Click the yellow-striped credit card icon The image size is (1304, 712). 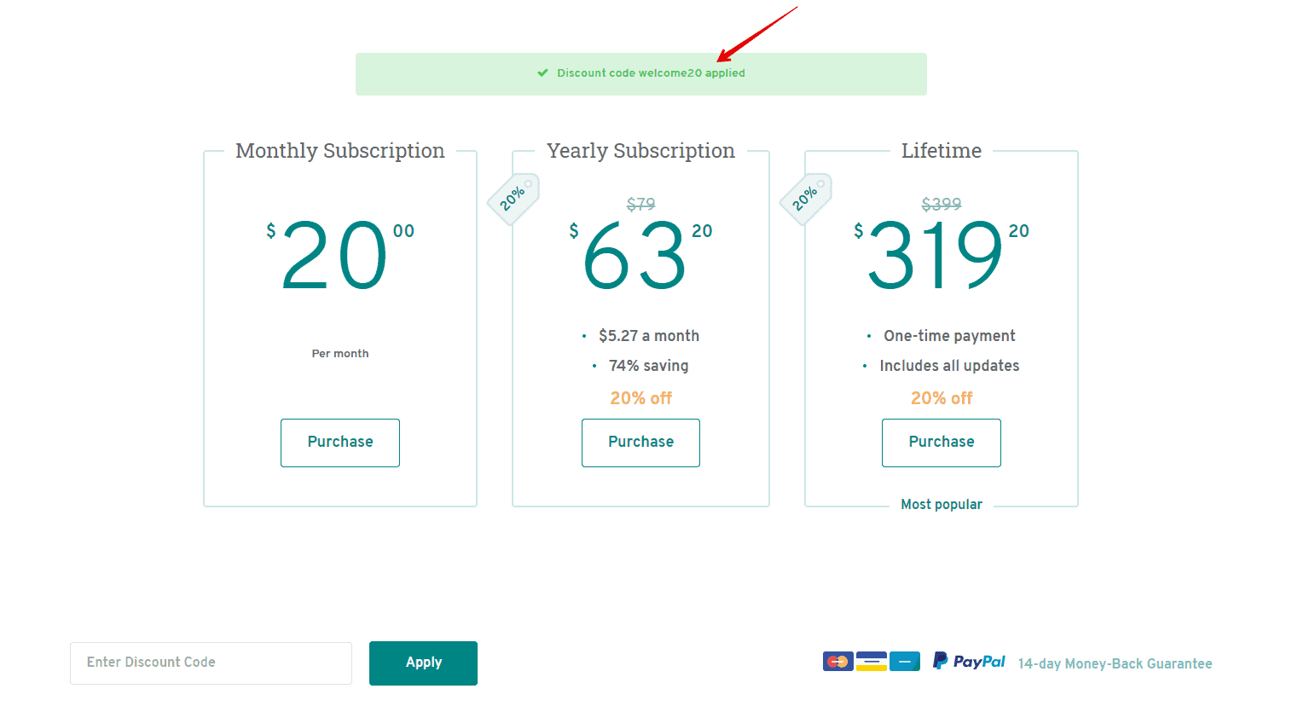pos(871,662)
